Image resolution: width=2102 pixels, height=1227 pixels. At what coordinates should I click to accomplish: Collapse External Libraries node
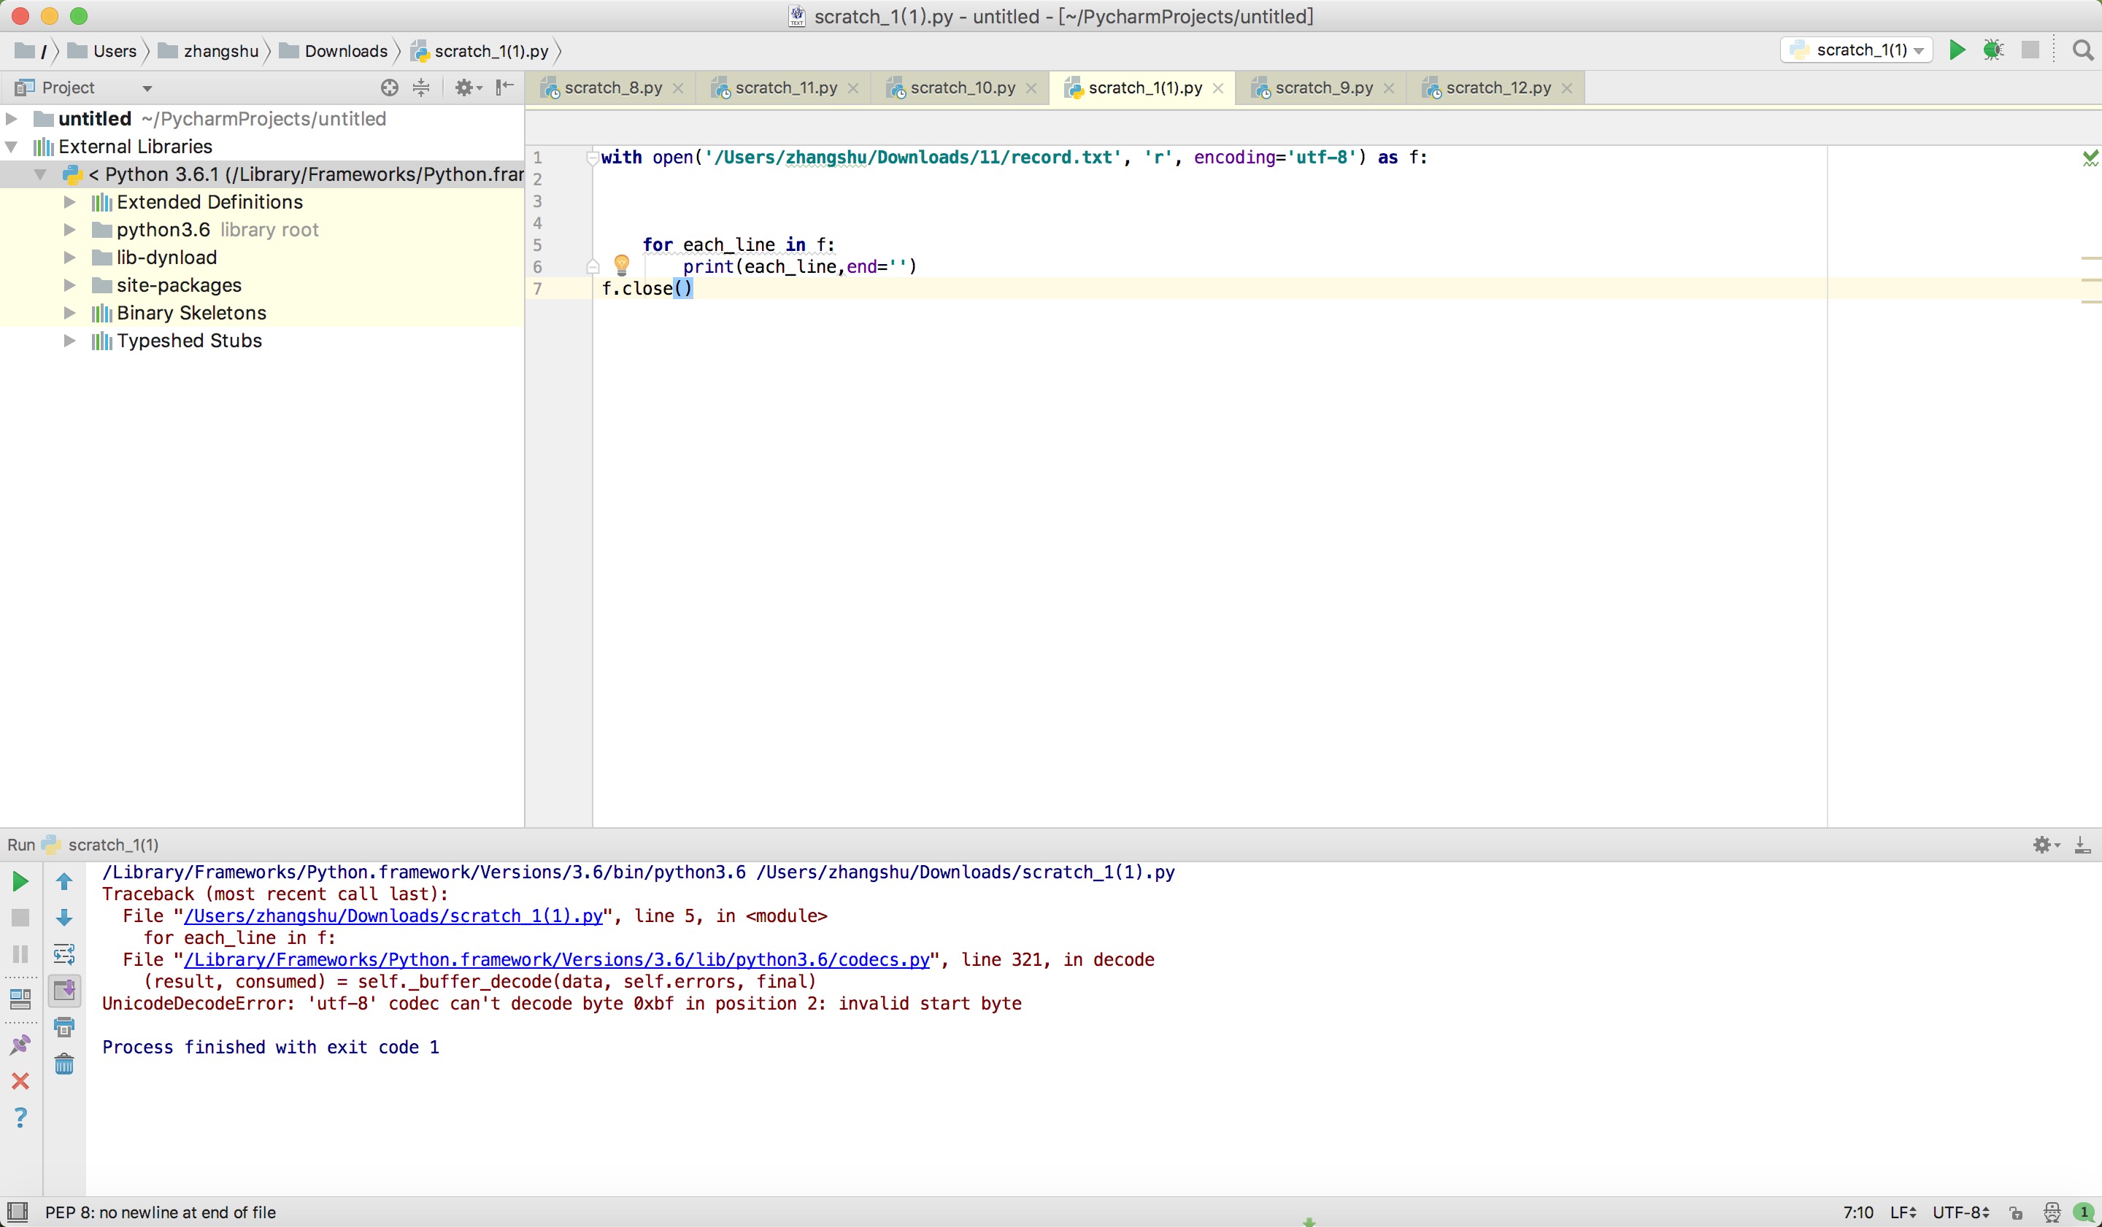(12, 147)
